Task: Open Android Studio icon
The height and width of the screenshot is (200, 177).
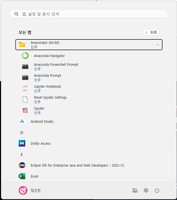Action: (22, 121)
